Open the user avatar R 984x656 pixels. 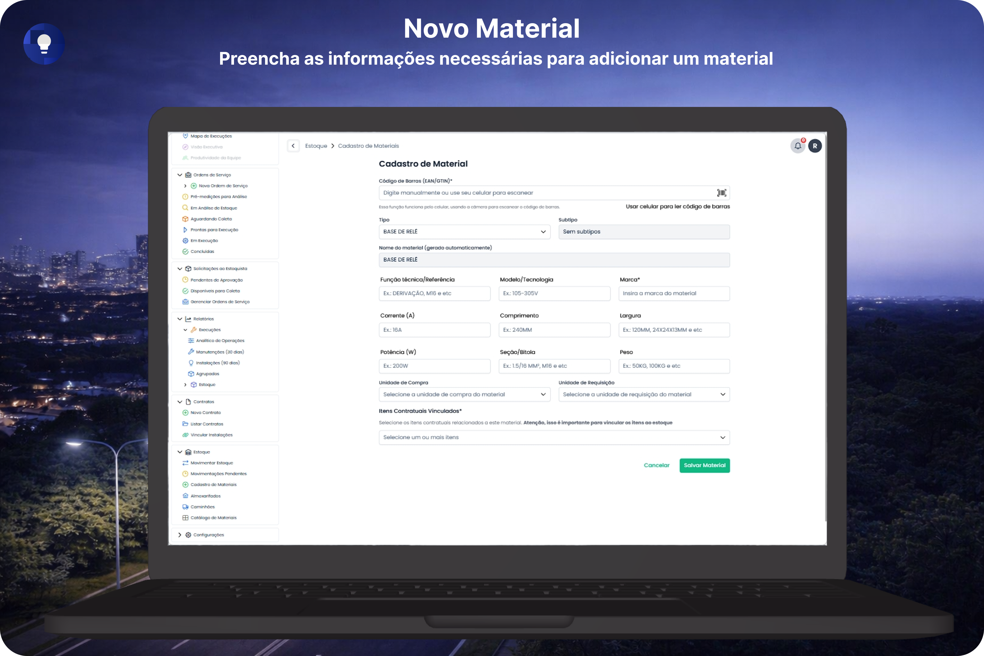[x=815, y=146]
